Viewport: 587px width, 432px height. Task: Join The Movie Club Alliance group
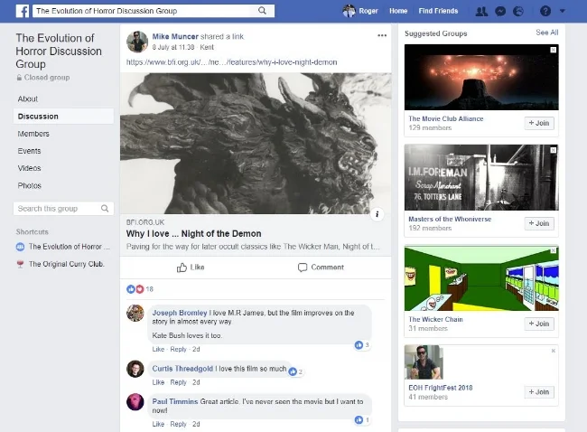(x=539, y=123)
